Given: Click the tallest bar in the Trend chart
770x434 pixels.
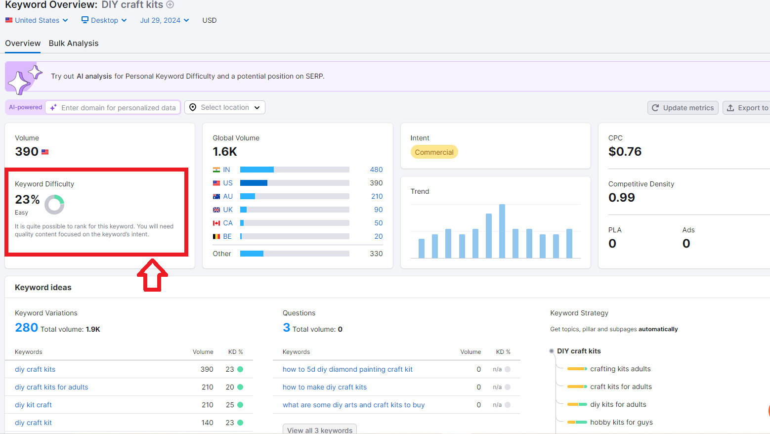Looking at the screenshot, I should coord(502,231).
